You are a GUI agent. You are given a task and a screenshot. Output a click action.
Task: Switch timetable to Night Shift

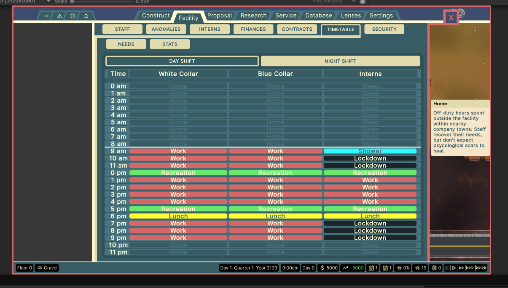tap(340, 61)
